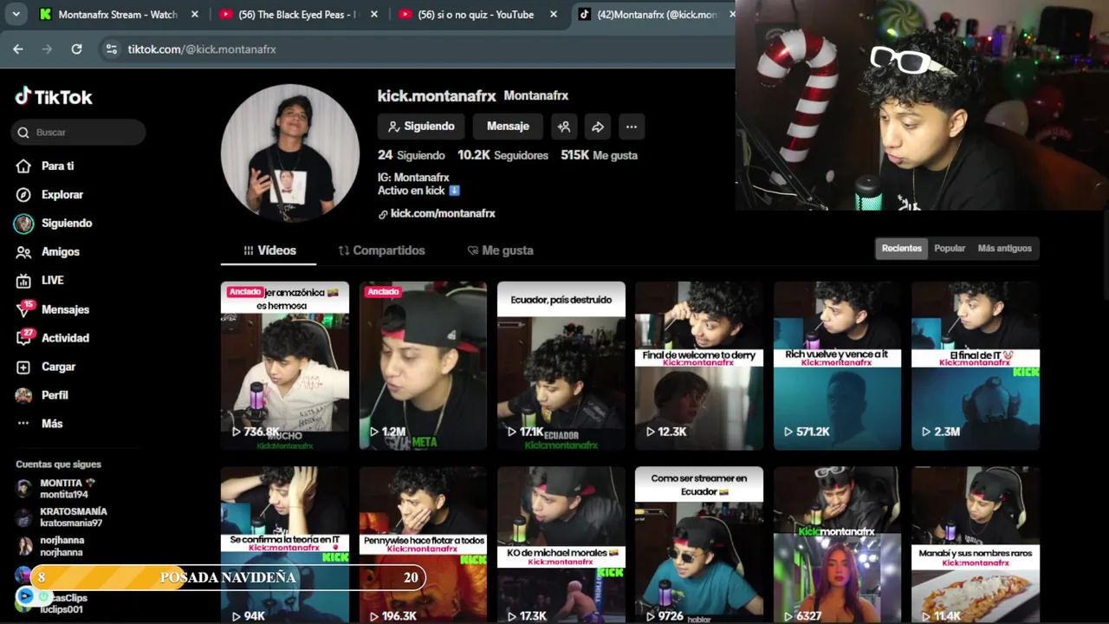Select the Me gusta profile tab
Image resolution: width=1109 pixels, height=624 pixels.
pos(501,250)
